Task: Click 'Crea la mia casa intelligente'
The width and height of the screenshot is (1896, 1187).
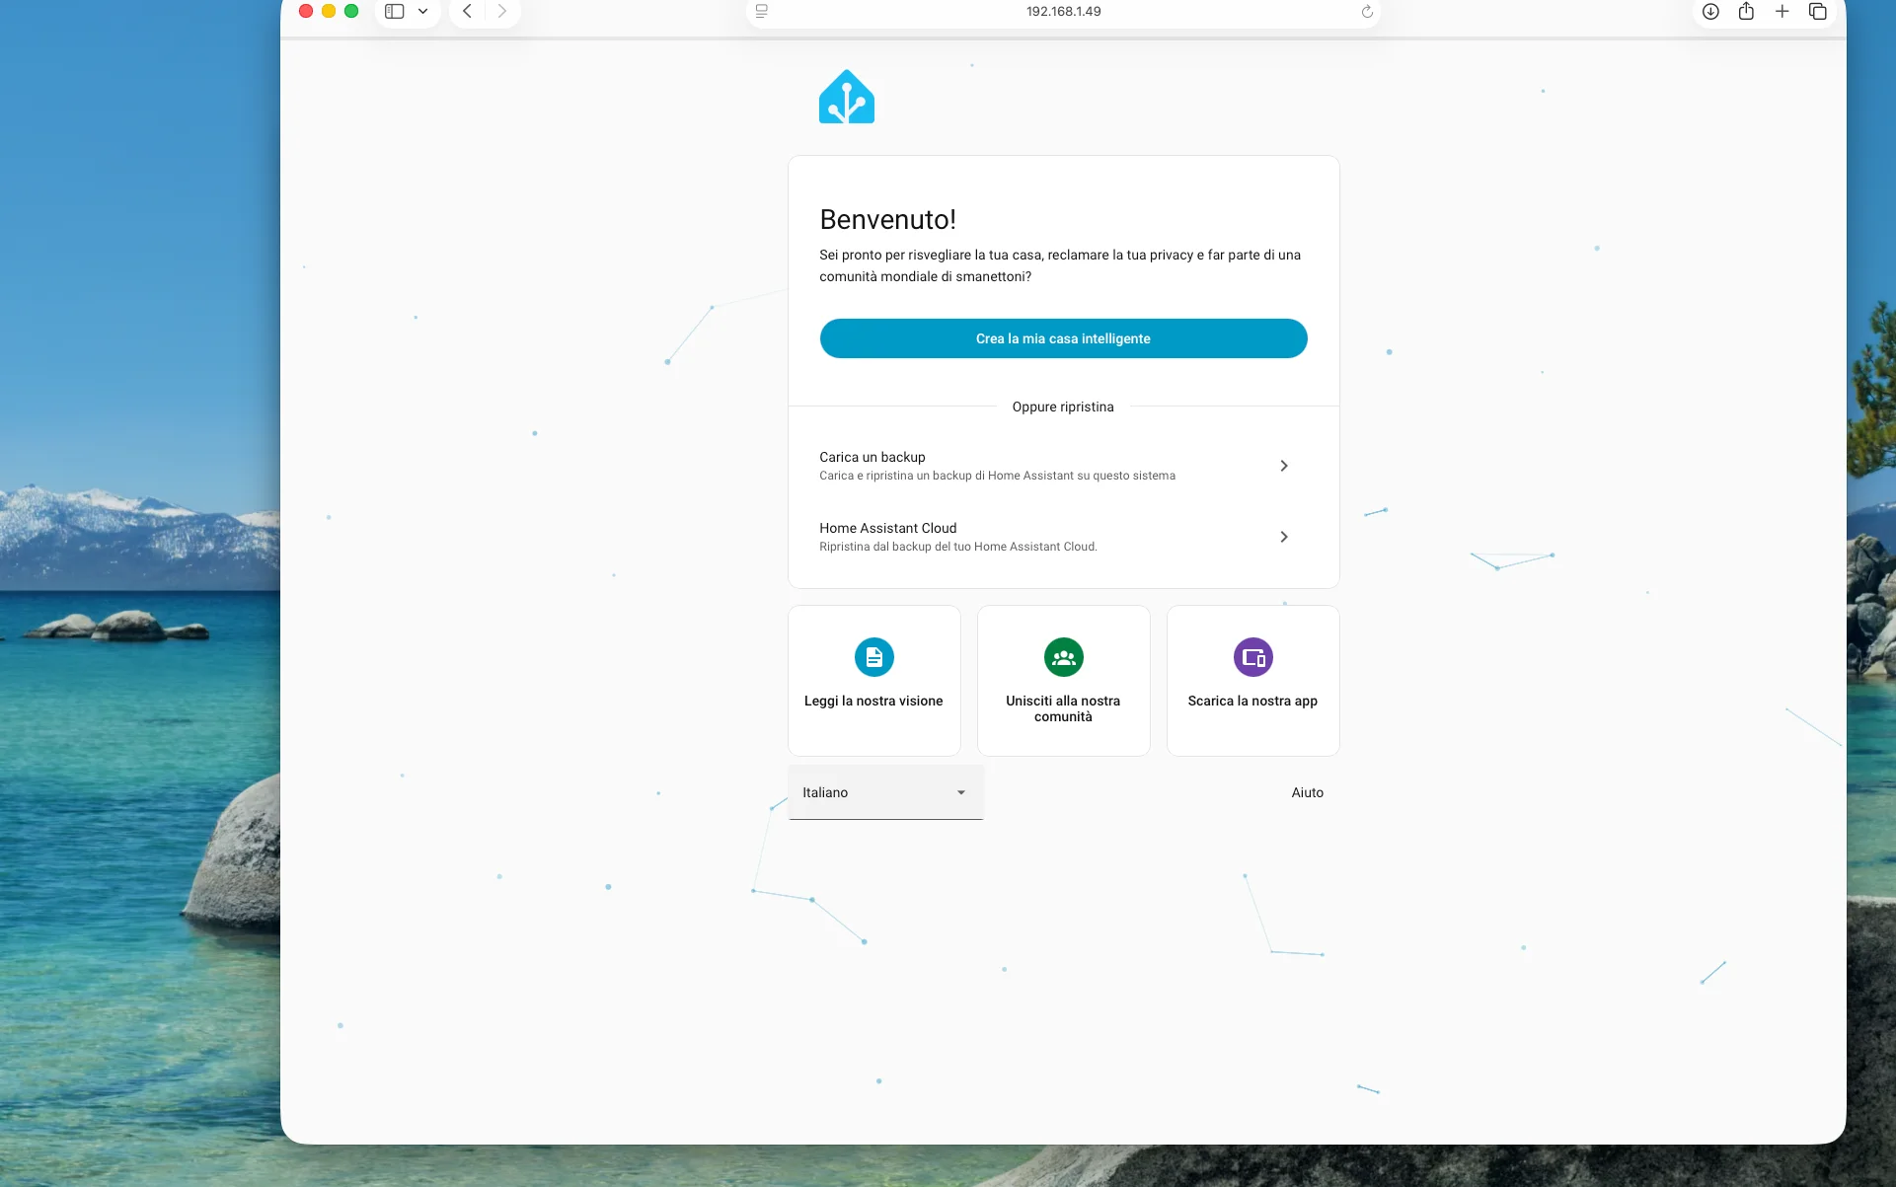Action: (x=1063, y=337)
